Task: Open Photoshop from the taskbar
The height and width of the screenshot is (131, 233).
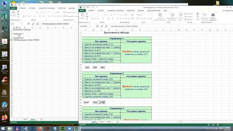Action: click(32, 128)
